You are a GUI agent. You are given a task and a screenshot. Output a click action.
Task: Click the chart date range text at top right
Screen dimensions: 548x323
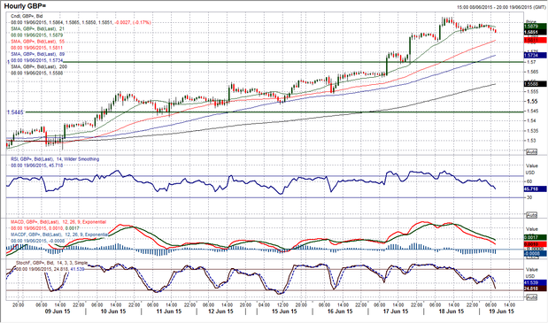[x=501, y=7]
